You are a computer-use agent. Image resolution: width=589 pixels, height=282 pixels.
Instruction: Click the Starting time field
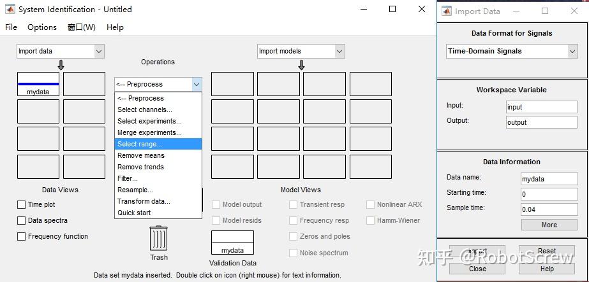(549, 194)
